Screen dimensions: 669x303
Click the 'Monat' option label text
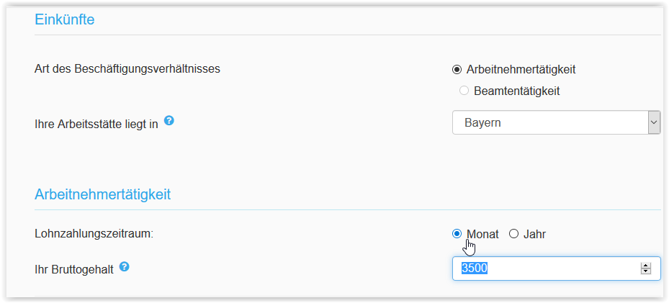[x=482, y=235]
